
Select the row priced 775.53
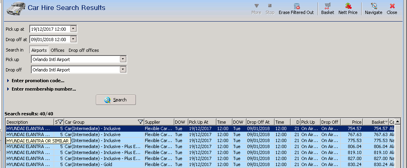point(200,140)
